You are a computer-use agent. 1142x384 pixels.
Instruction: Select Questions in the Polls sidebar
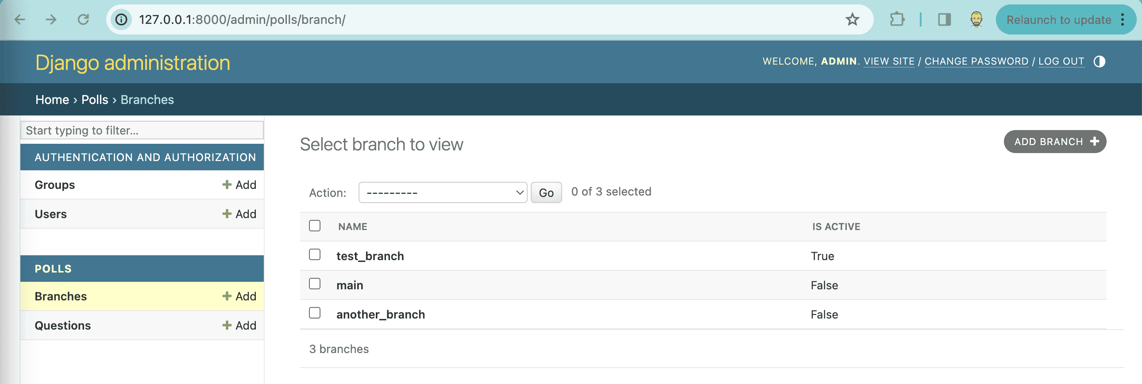[x=62, y=326]
